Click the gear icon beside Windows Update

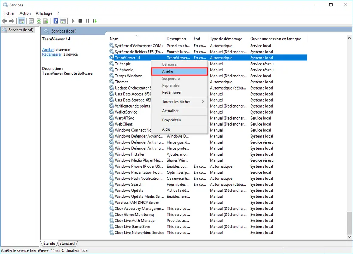click(x=111, y=190)
